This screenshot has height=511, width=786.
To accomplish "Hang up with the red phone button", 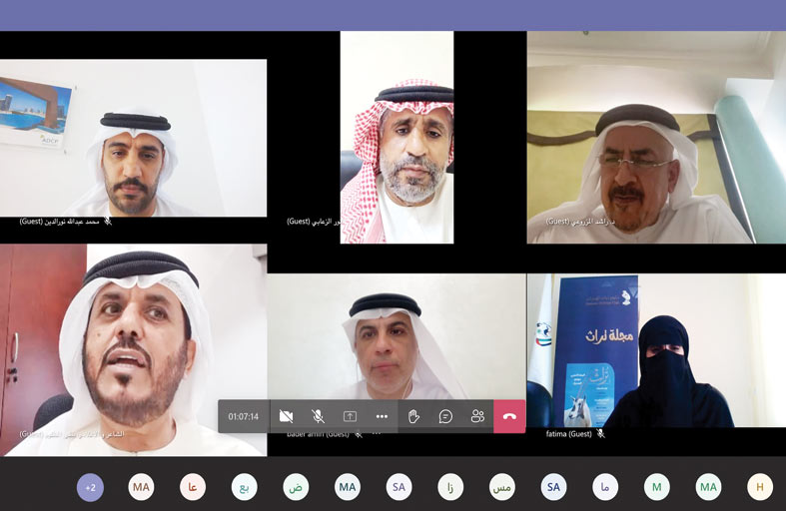I will click(x=509, y=416).
